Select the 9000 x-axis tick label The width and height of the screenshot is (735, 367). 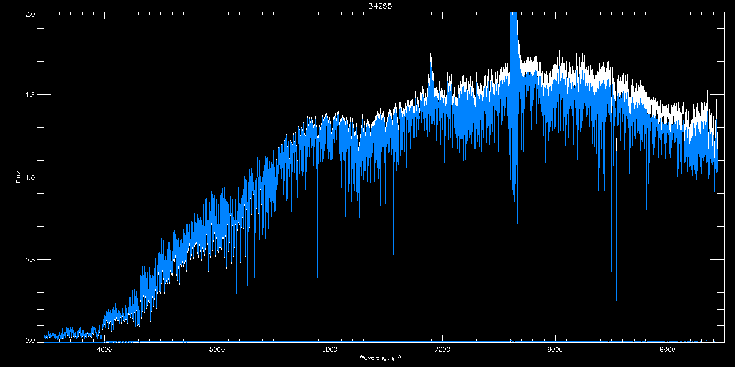click(x=668, y=349)
